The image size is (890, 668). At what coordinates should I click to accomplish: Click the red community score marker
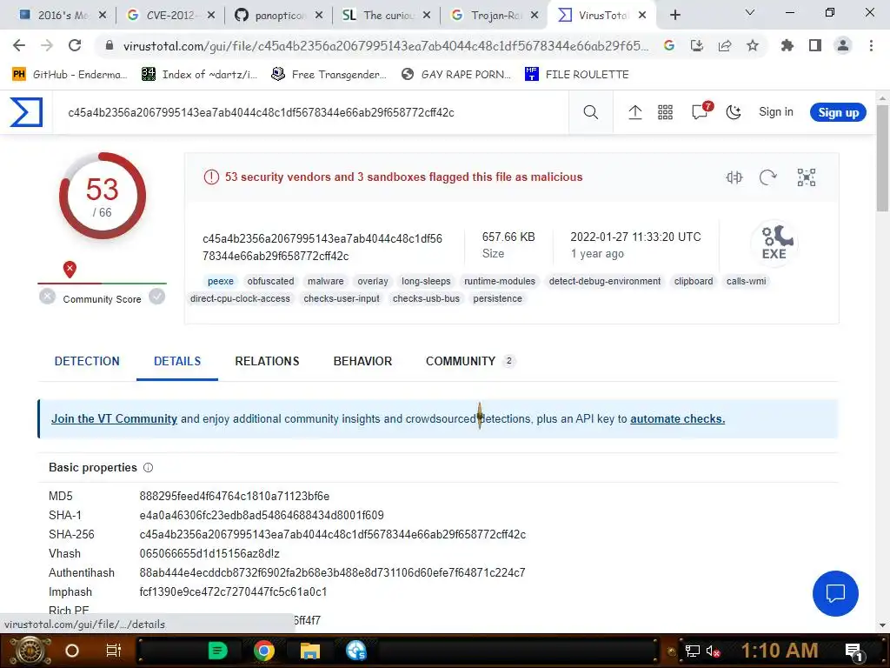(x=70, y=270)
